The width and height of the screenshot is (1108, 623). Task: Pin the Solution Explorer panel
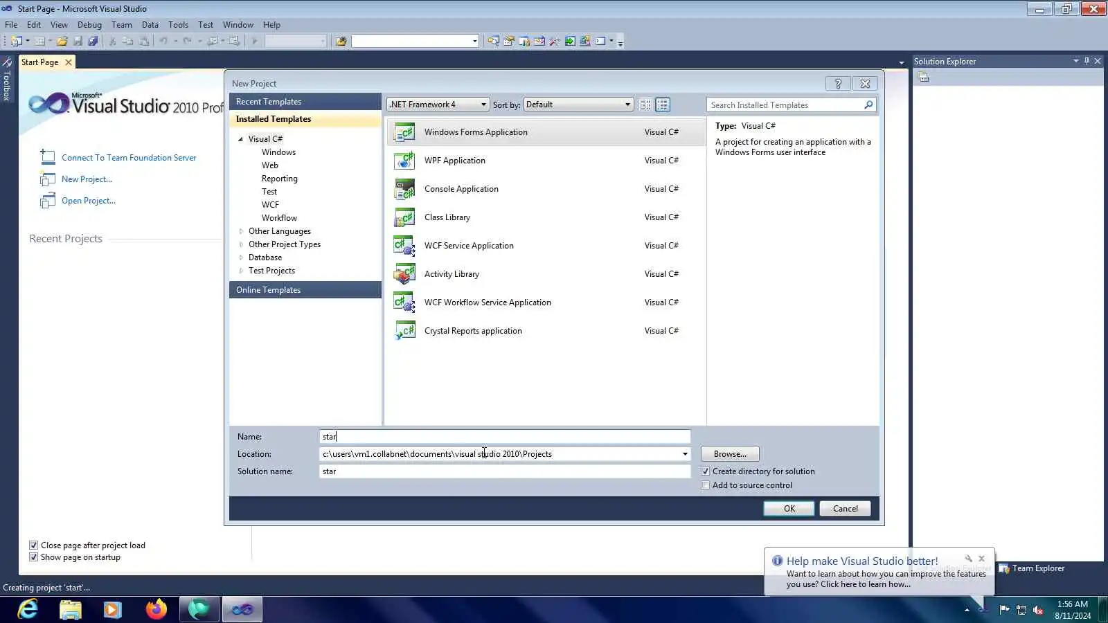coord(1087,61)
